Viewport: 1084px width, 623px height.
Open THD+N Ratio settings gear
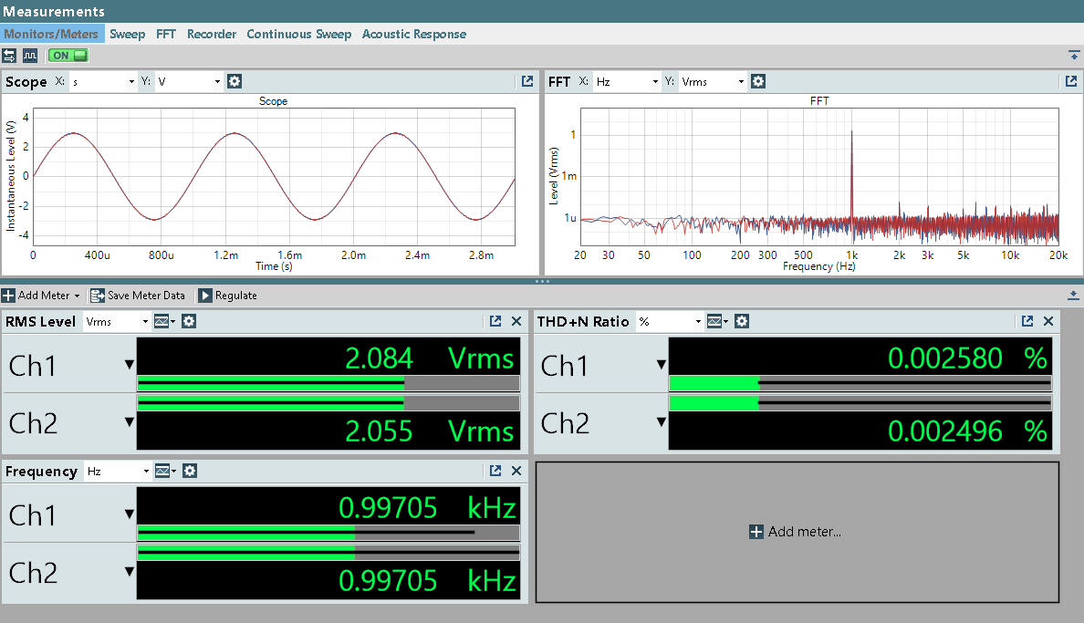click(x=742, y=321)
